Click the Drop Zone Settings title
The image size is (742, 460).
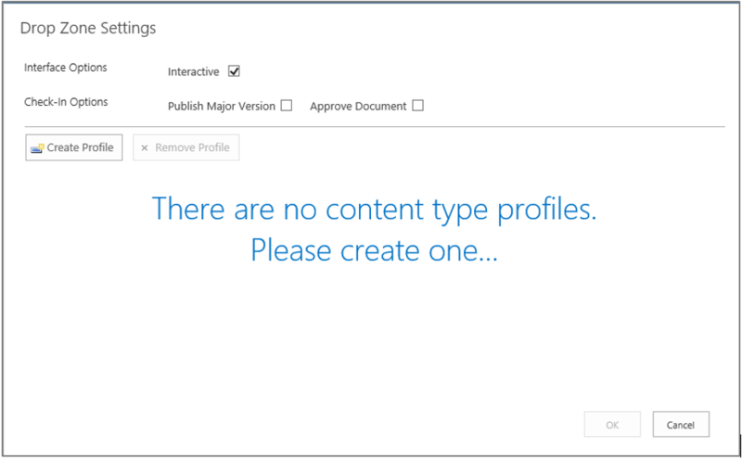point(88,28)
